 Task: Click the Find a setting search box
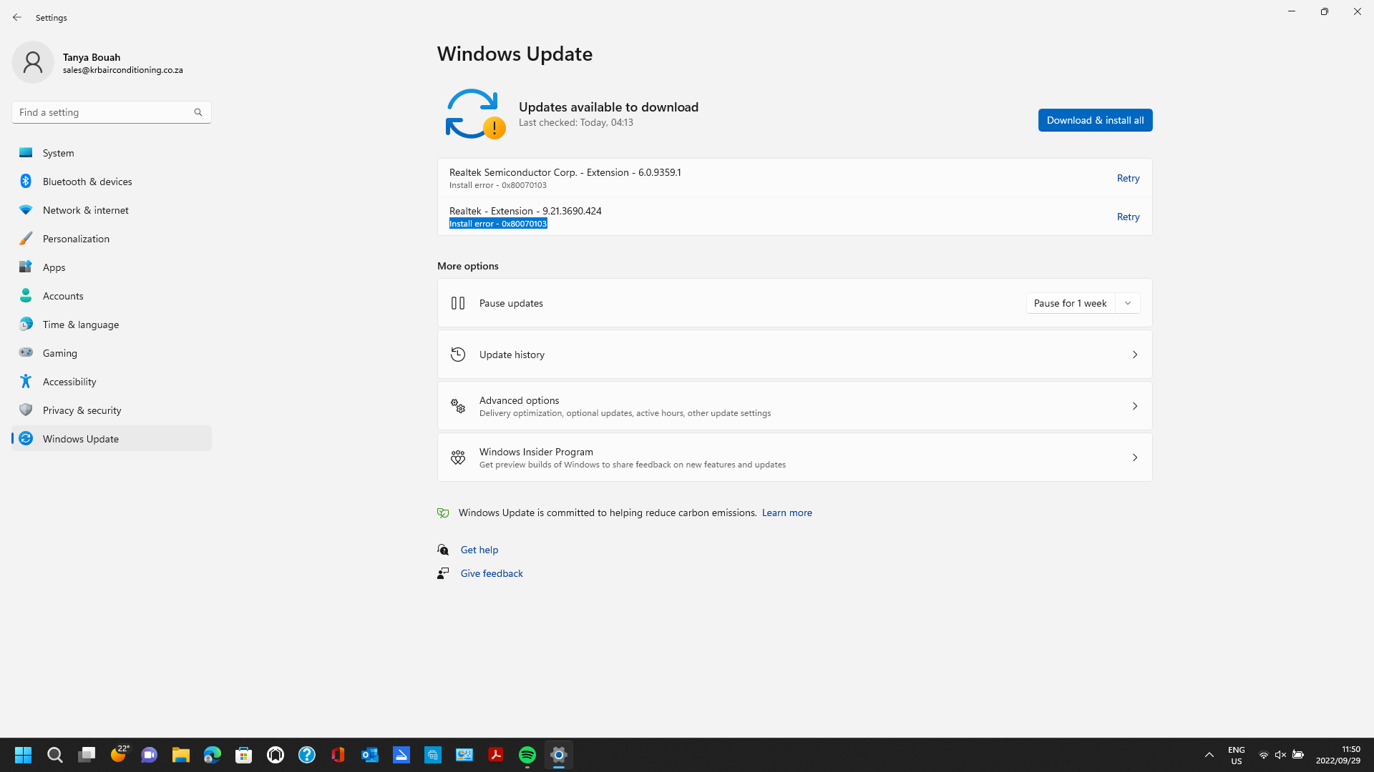[111, 112]
